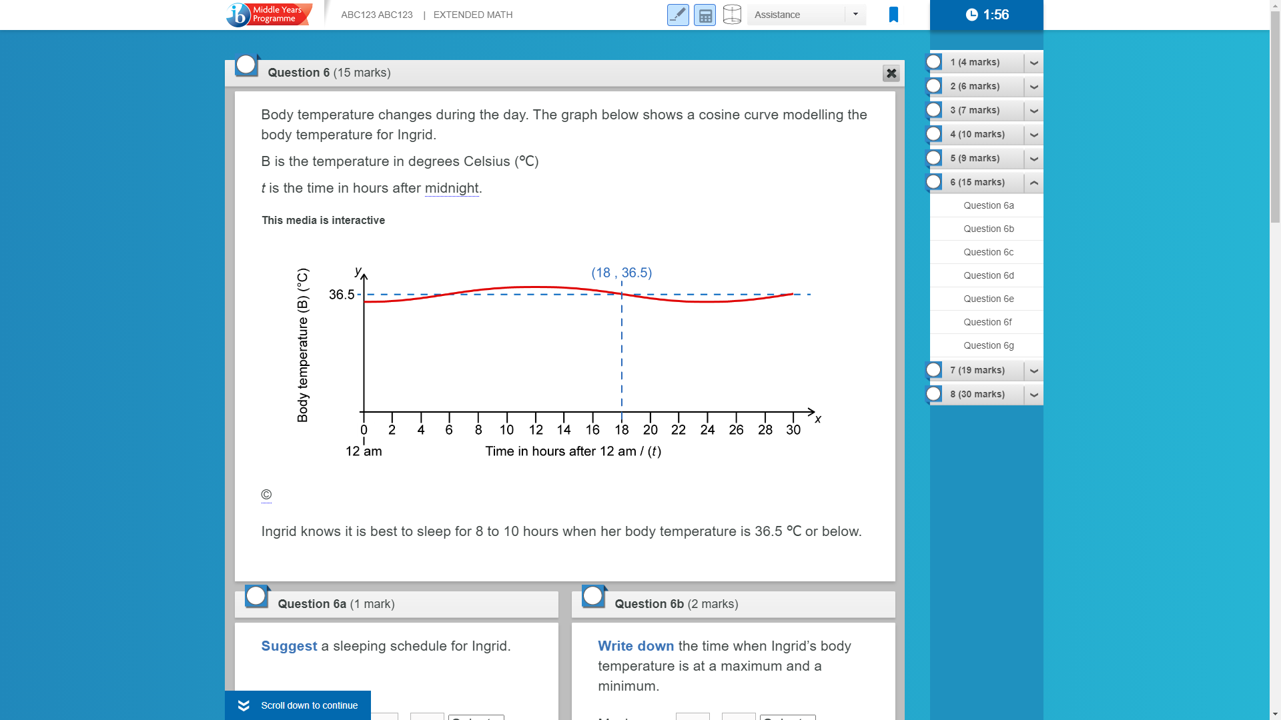This screenshot has width=1281, height=720.
Task: Go to Question 6f in sidebar
Action: pos(987,322)
